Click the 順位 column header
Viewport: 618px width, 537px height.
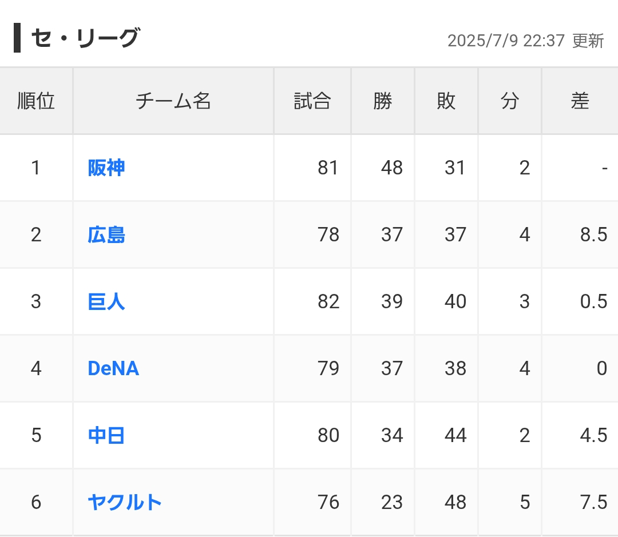(36, 101)
